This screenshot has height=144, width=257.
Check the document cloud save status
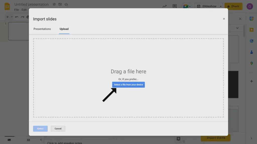(66, 4)
